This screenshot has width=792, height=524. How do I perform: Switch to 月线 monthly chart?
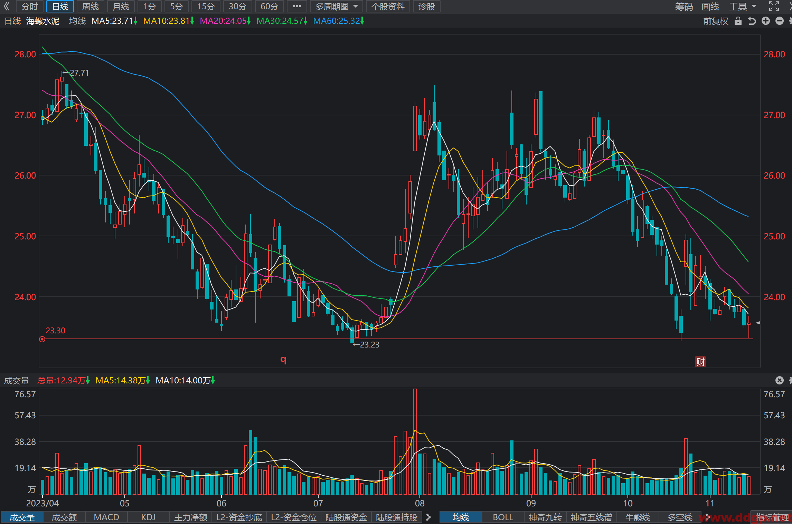(121, 6)
